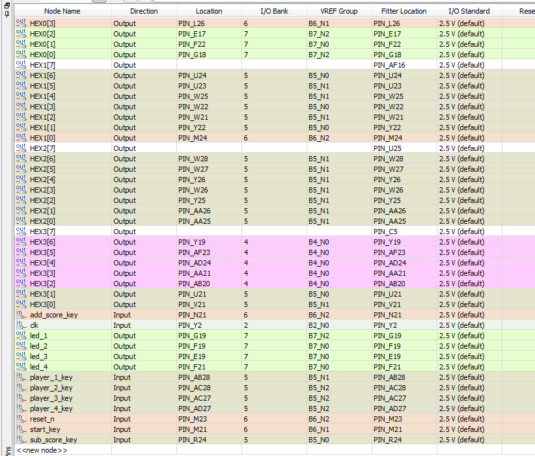The height and width of the screenshot is (456, 535).
Task: Select location PIN_N21 for add_score_key
Action: 209,315
